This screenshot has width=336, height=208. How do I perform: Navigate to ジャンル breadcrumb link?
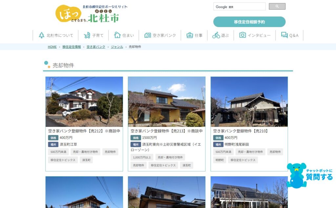[x=117, y=47]
